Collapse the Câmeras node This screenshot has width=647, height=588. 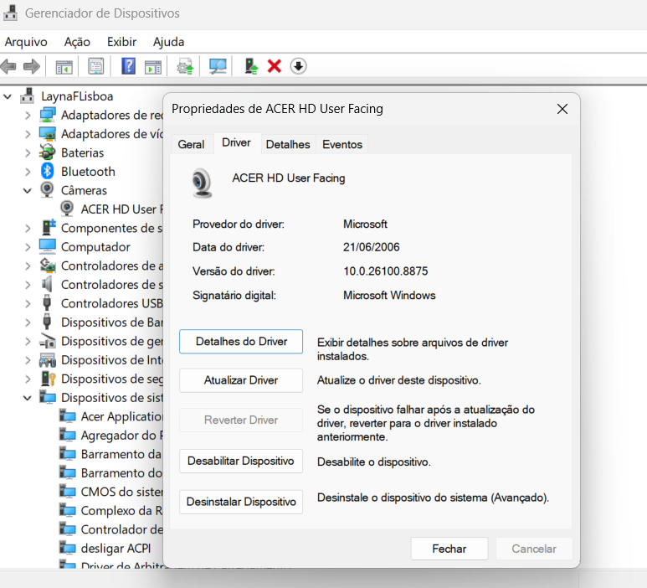[28, 191]
